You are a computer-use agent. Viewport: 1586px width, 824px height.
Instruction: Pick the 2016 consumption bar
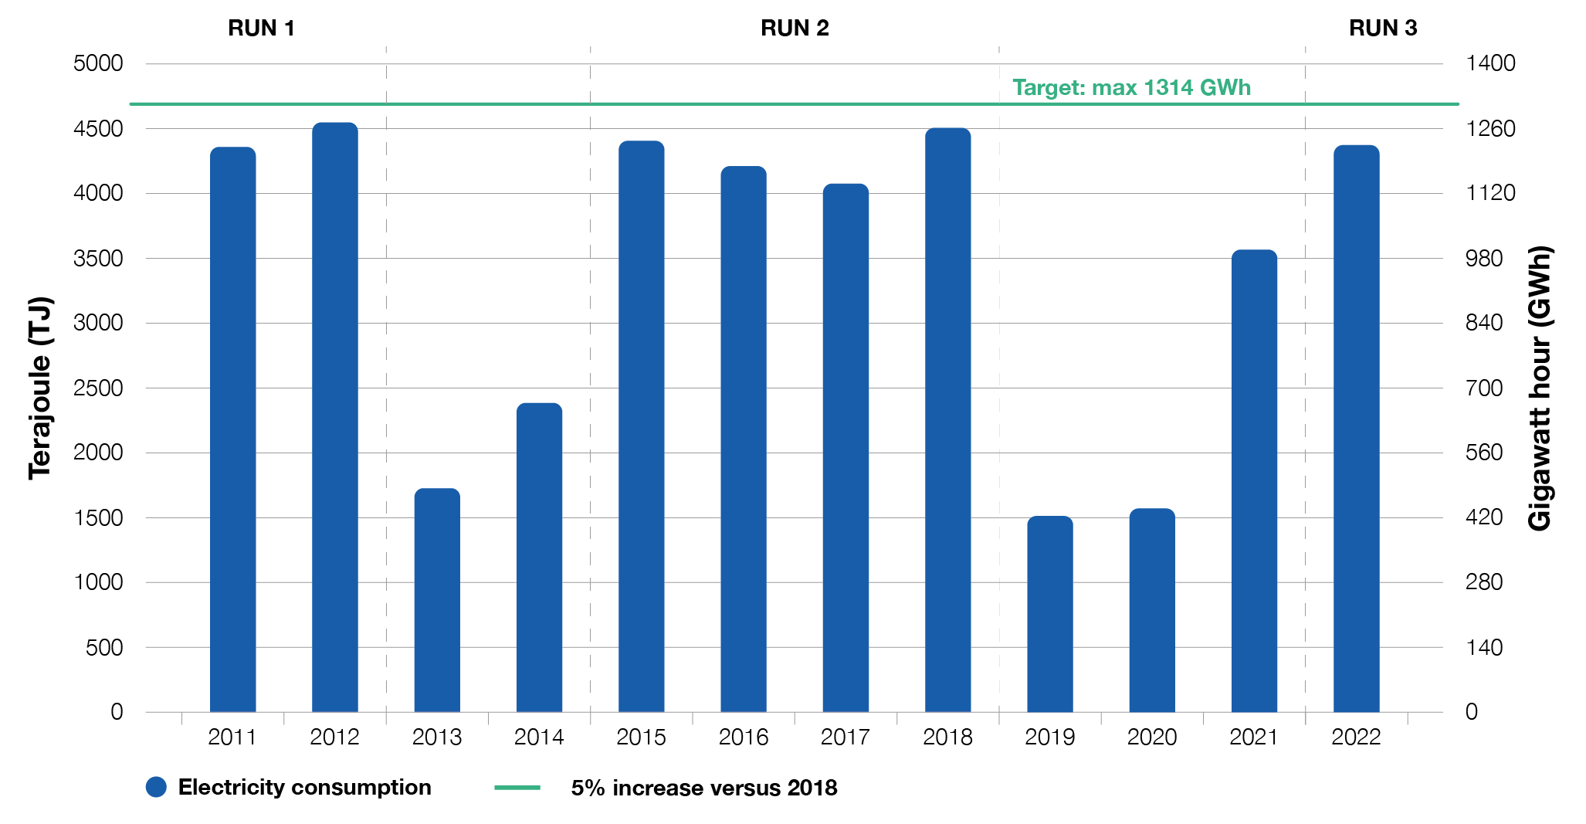[744, 439]
